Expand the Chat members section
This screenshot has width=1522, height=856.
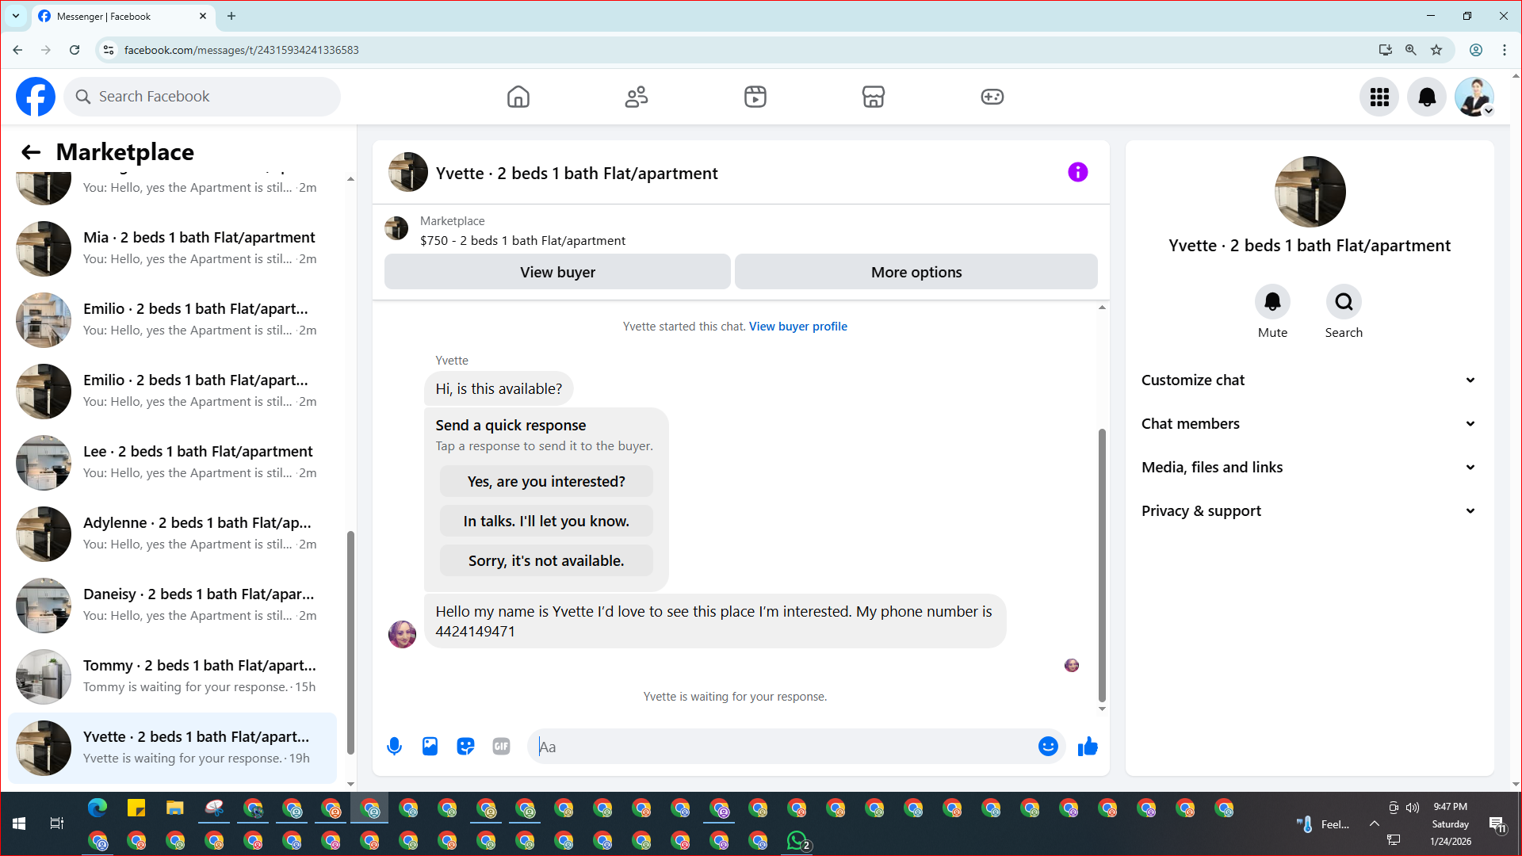[1308, 423]
